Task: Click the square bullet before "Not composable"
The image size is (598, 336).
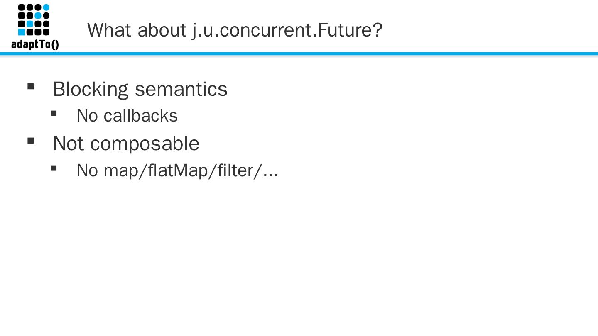Action: (30, 141)
